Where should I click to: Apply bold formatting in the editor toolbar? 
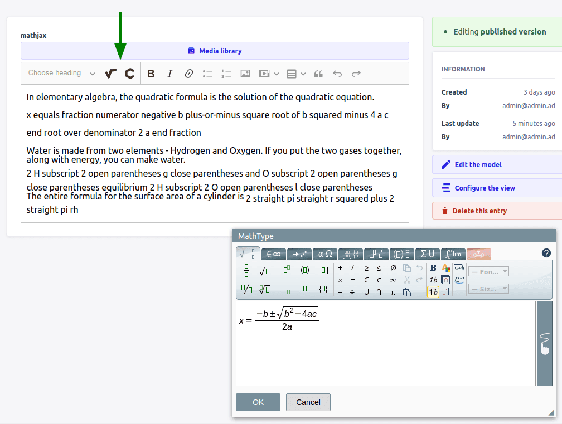click(151, 74)
